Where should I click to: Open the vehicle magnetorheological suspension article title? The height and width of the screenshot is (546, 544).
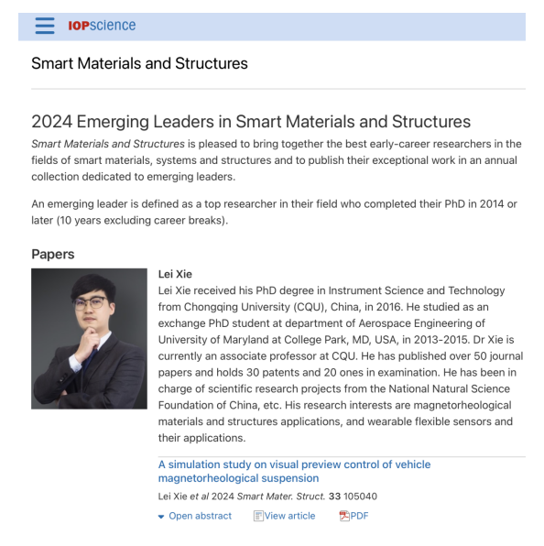click(x=294, y=471)
